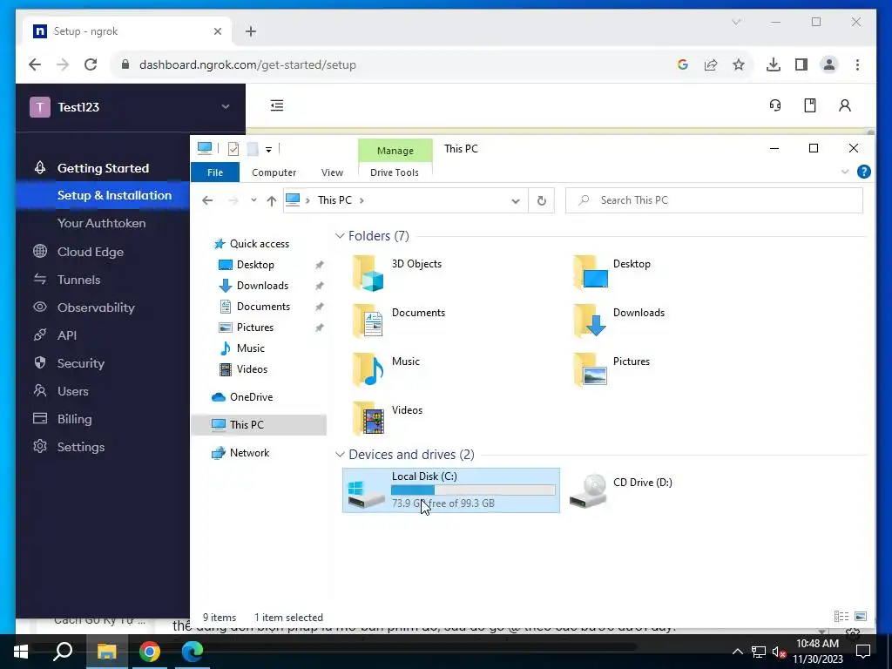Customize Quick Access Toolbar dropdown
The width and height of the screenshot is (892, 669).
coord(268,150)
